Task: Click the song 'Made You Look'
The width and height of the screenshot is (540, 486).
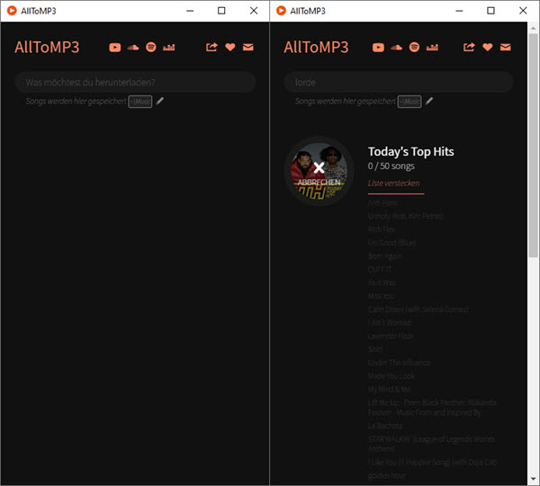Action: [391, 376]
